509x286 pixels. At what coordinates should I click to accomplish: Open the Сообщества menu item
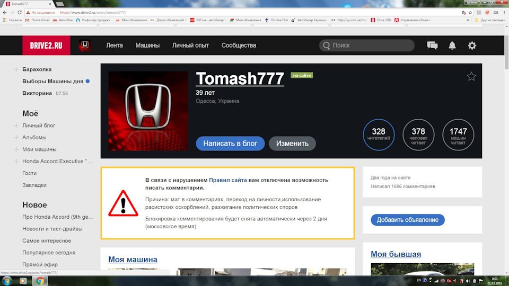click(x=239, y=46)
